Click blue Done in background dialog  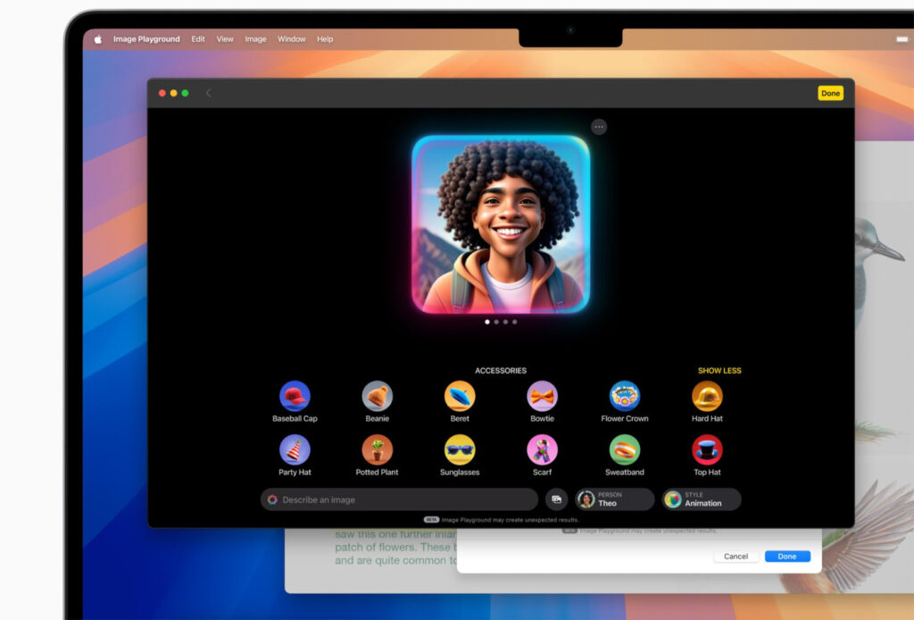click(787, 557)
